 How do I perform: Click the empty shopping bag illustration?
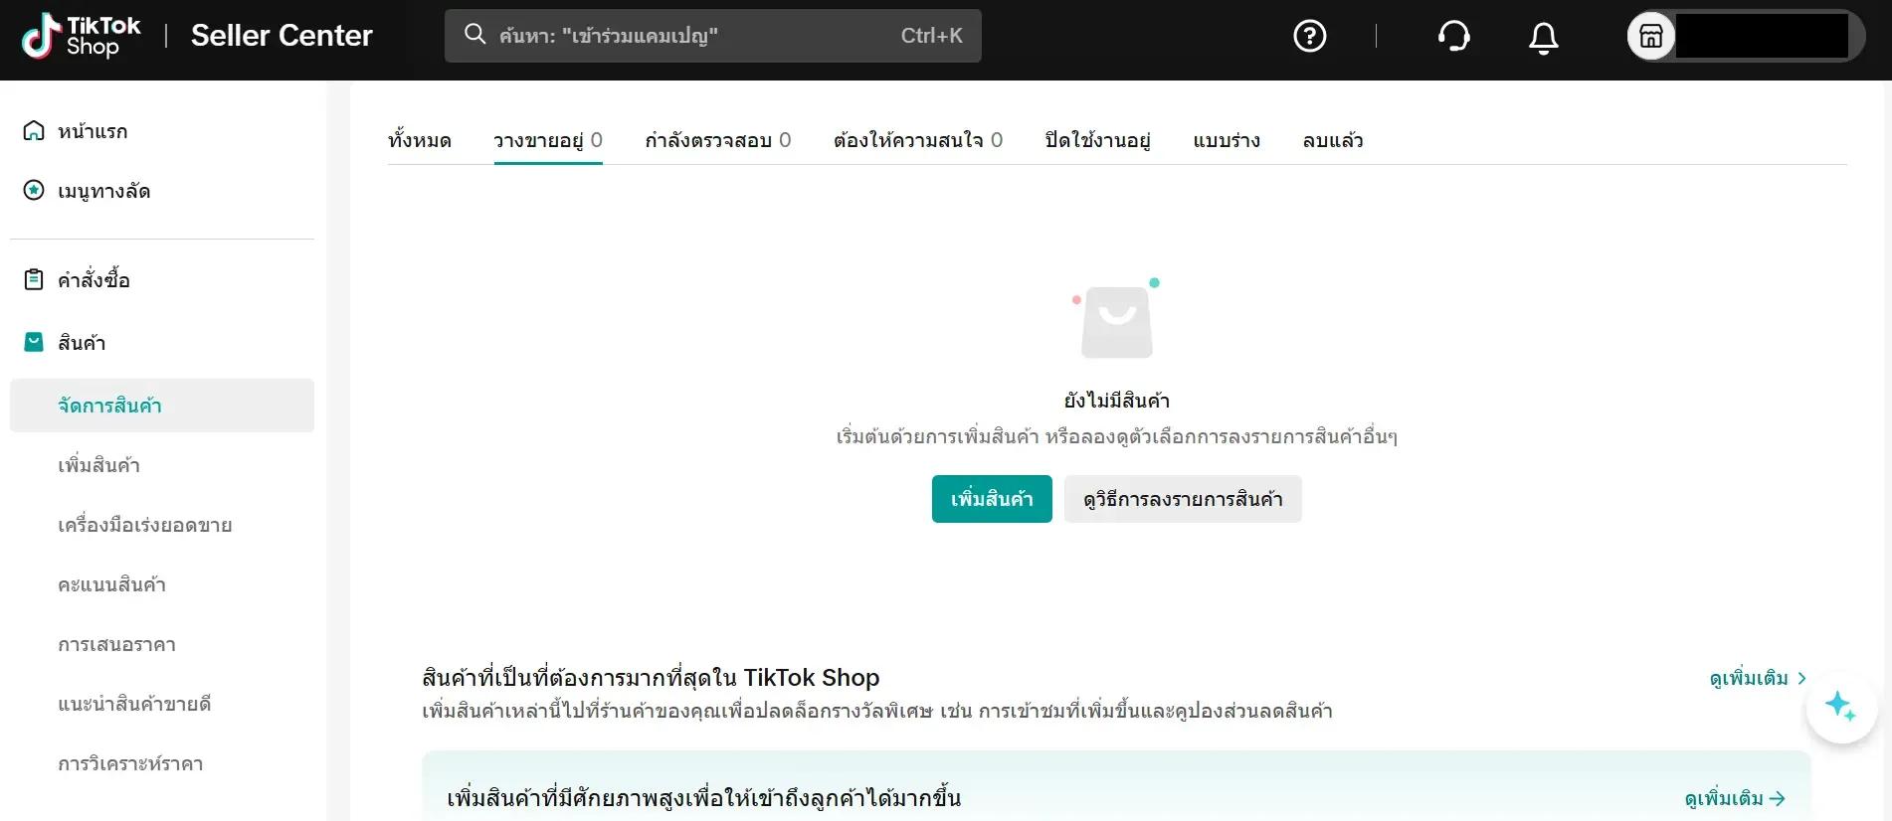tap(1116, 319)
